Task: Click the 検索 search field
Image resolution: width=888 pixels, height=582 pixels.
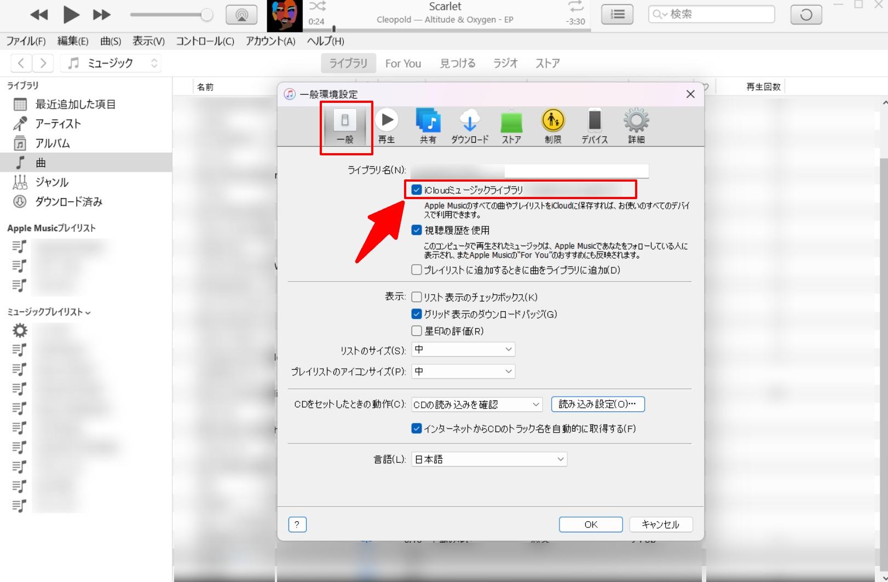Action: click(712, 14)
